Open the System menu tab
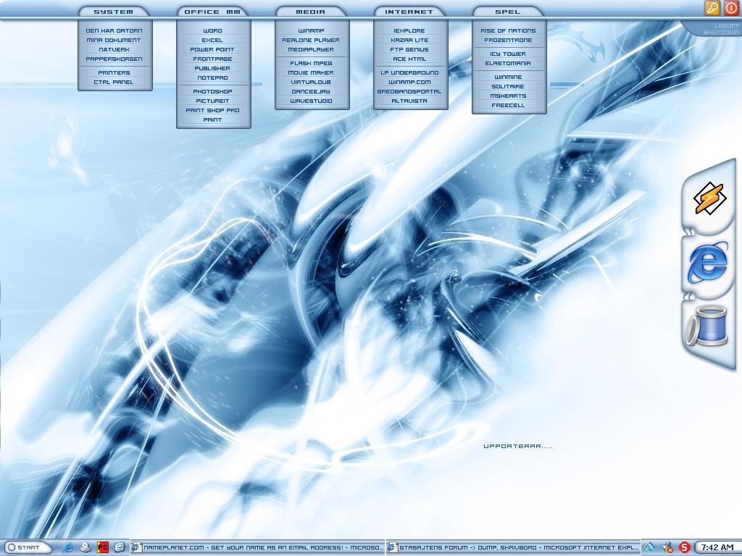The width and height of the screenshot is (742, 556). 114,12
